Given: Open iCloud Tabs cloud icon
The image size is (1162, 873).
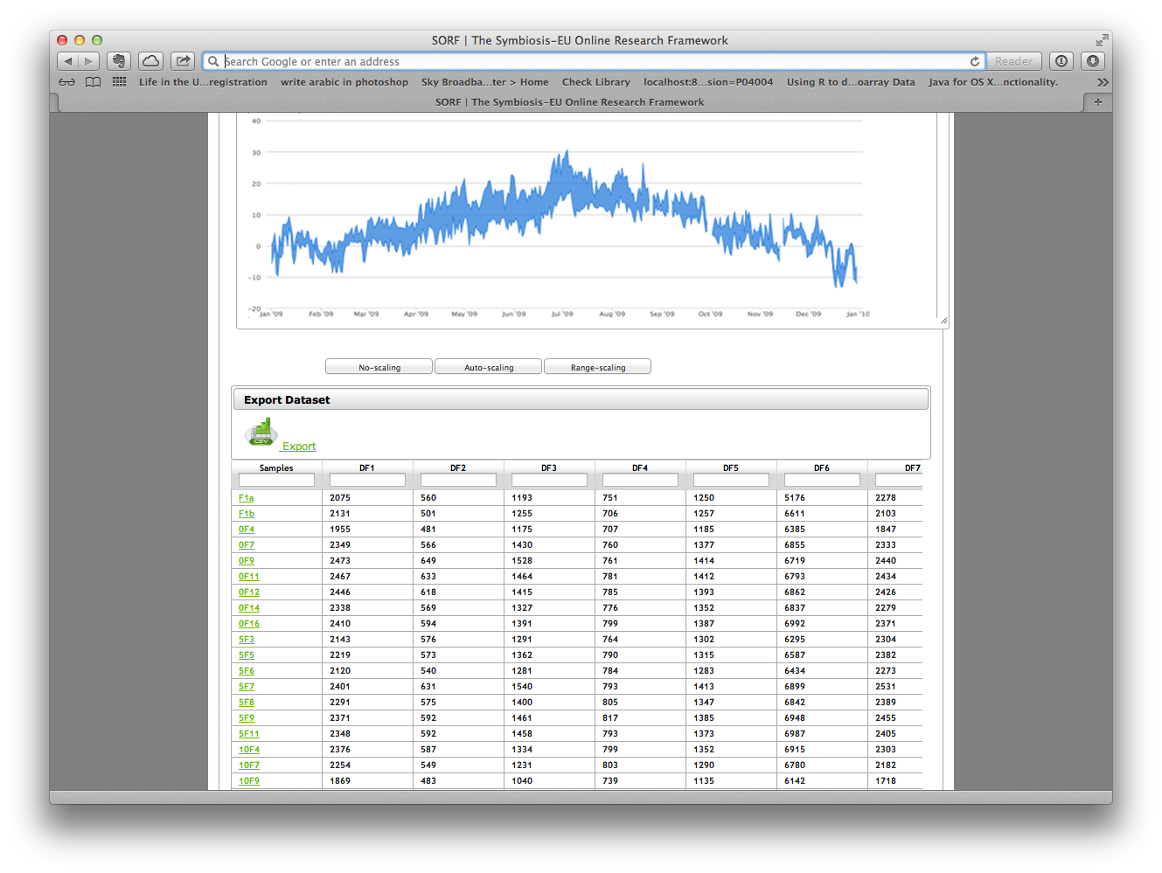Looking at the screenshot, I should pos(151,61).
